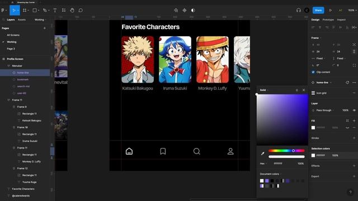Viewport: 358px width, 201px height.
Task: Click the help question mark button
Action: [351, 192]
